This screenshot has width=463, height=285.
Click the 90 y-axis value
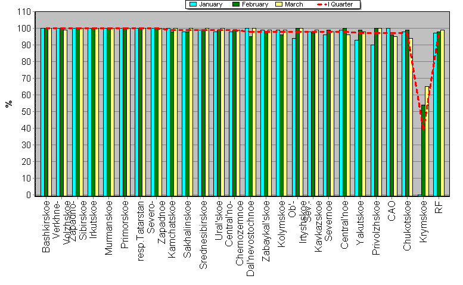[26, 45]
